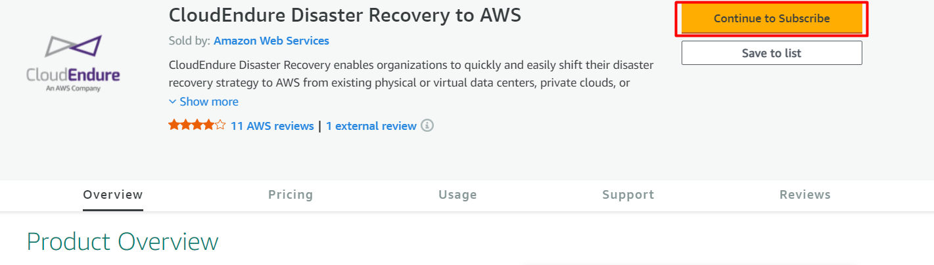The height and width of the screenshot is (265, 934).
Task: Click the chevron arrow before Show more
Action: click(x=173, y=102)
